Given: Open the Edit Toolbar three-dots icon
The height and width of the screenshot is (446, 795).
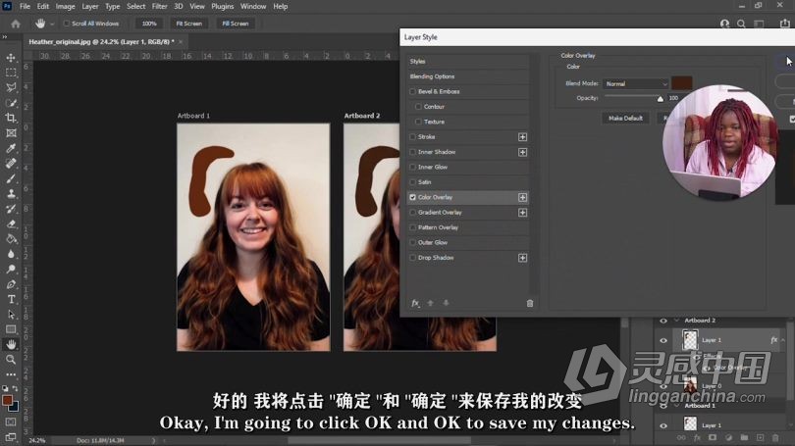Looking at the screenshot, I should (x=11, y=374).
